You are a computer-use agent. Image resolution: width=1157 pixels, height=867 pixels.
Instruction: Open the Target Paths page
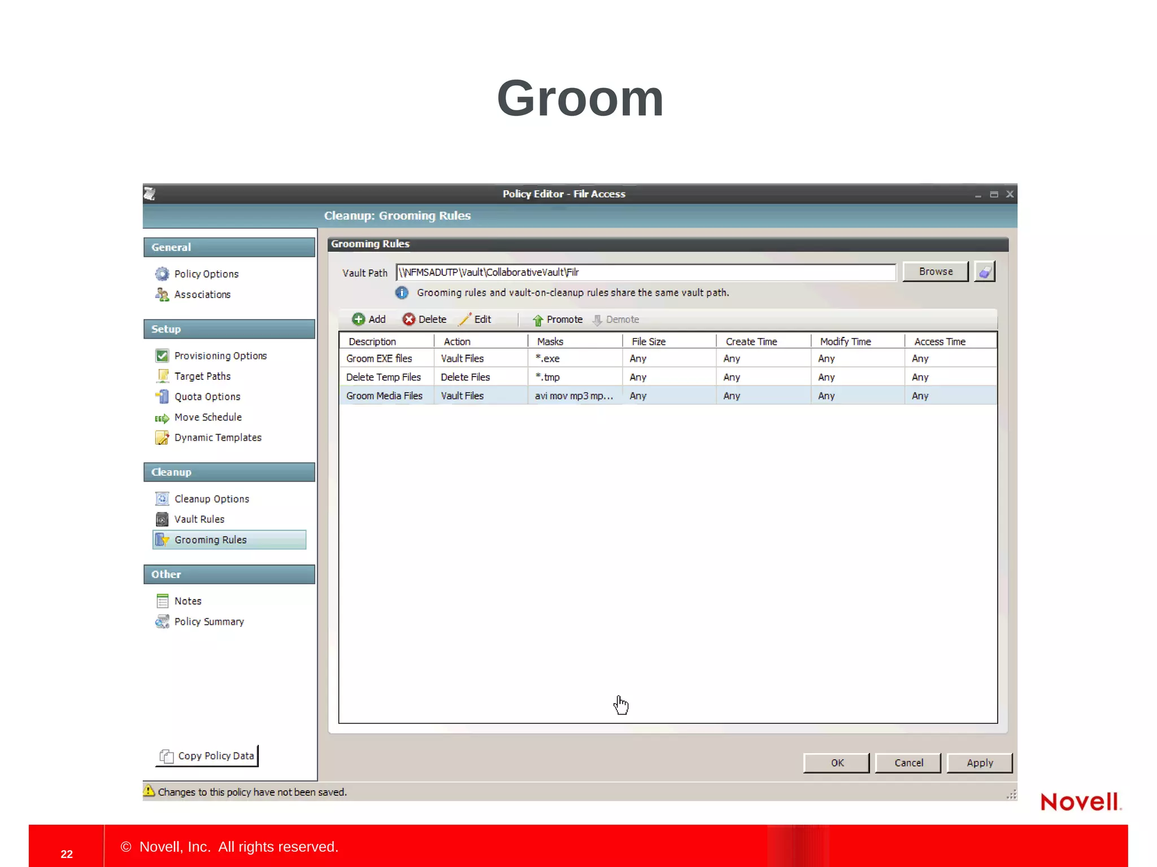tap(202, 376)
